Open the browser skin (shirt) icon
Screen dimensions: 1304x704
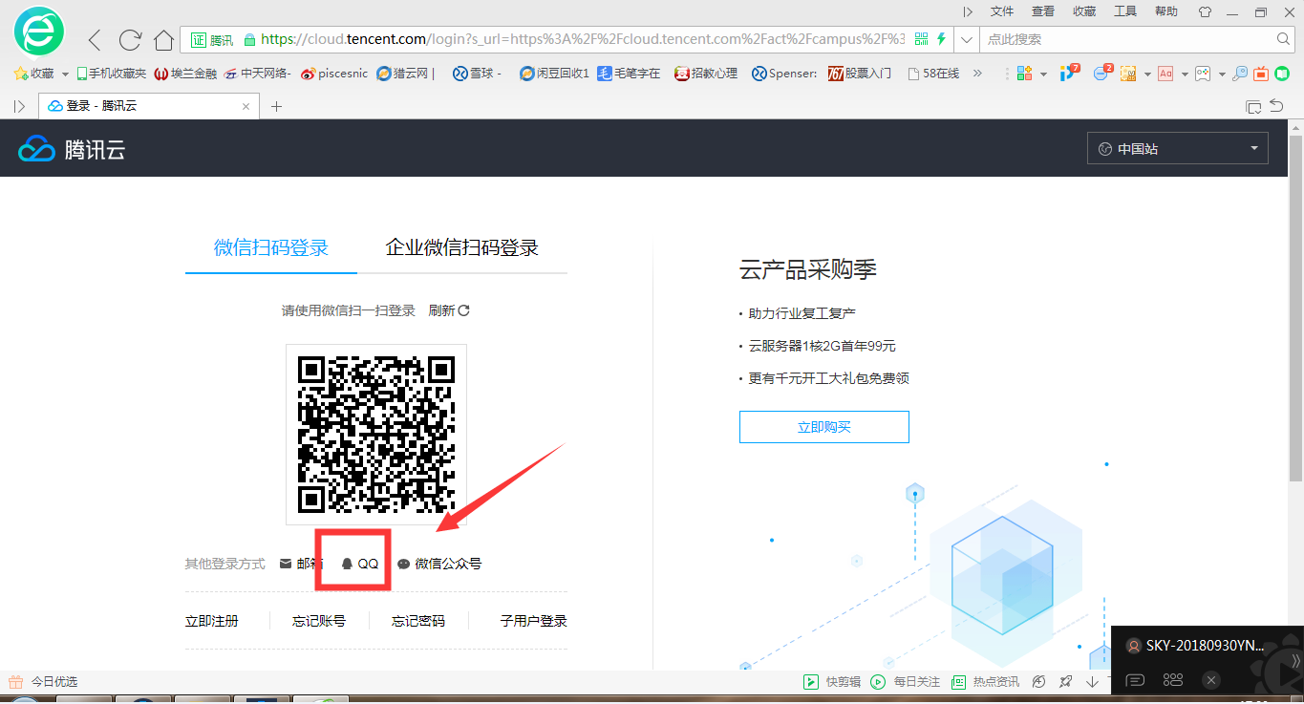click(1204, 11)
